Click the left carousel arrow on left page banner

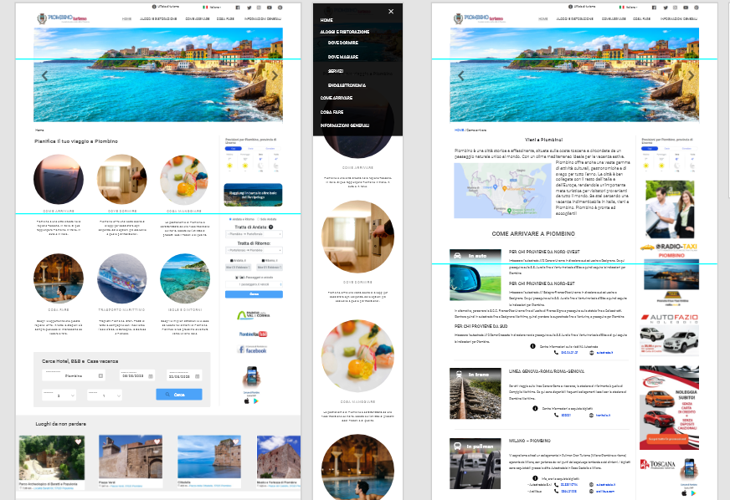tap(44, 75)
